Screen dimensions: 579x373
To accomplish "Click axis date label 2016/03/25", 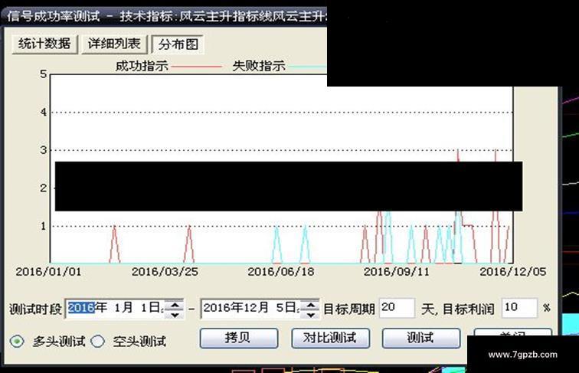I will pyautogui.click(x=165, y=272).
